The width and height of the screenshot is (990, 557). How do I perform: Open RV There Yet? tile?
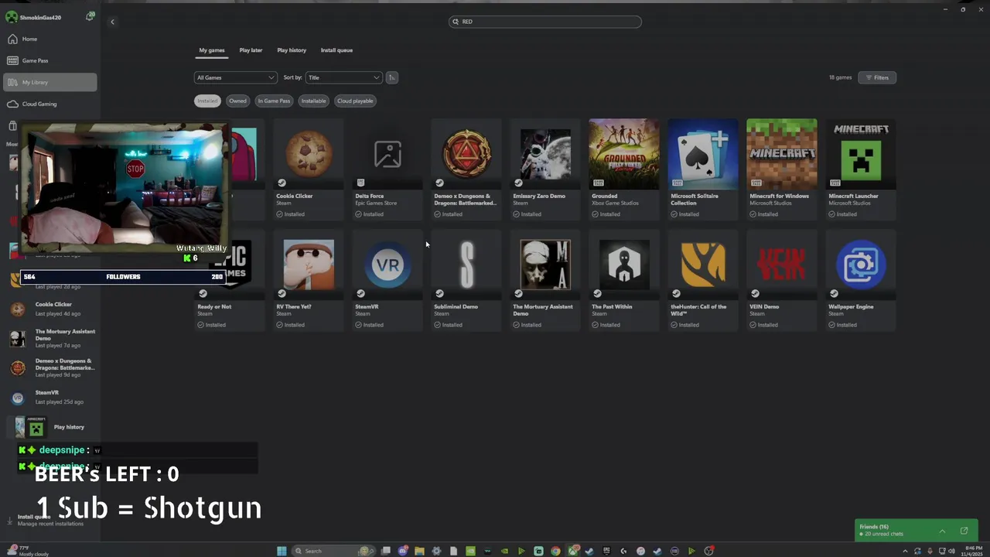point(309,280)
